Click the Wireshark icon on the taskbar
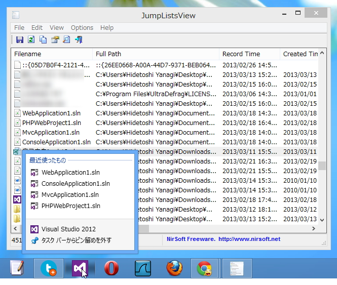Viewport: 337px width, 285px height. pyautogui.click(x=143, y=268)
